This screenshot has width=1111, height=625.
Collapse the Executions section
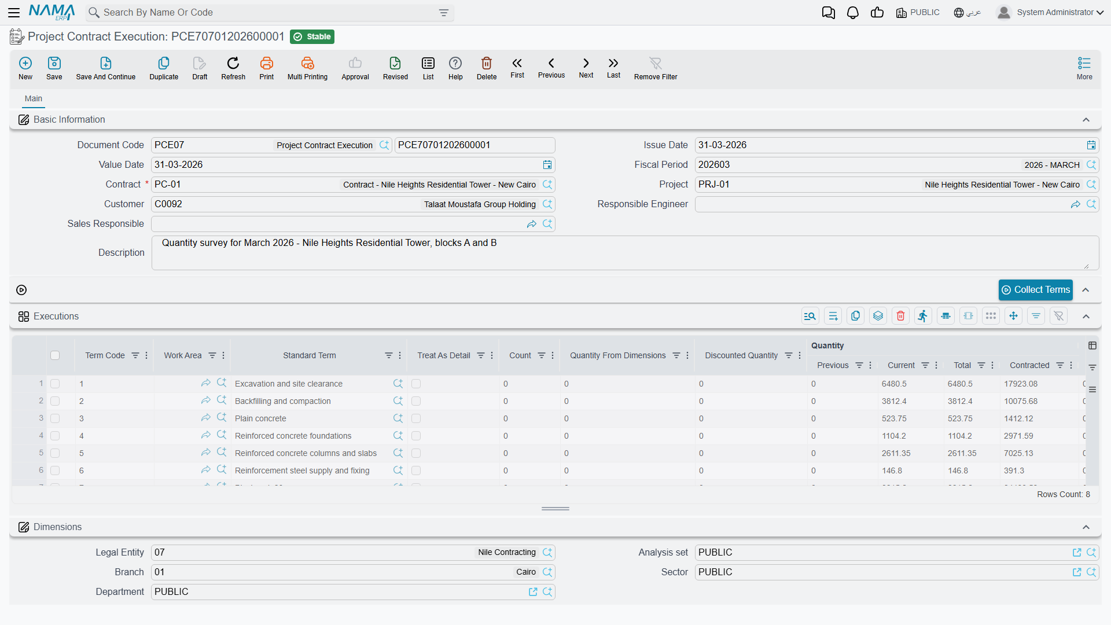pos(1086,317)
